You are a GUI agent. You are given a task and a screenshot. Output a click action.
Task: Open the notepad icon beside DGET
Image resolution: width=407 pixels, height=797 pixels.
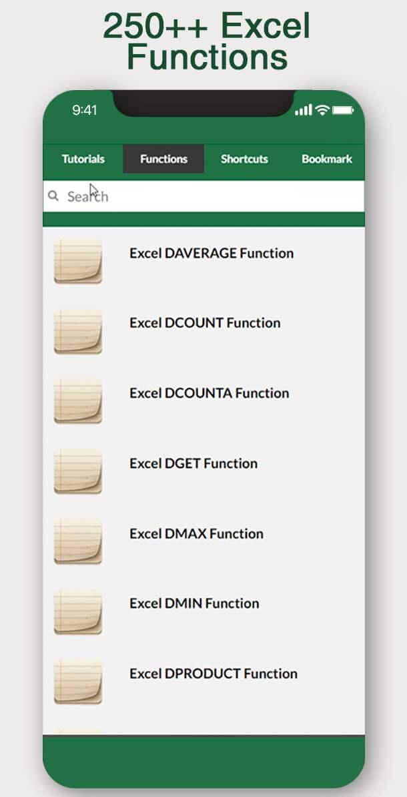(78, 471)
